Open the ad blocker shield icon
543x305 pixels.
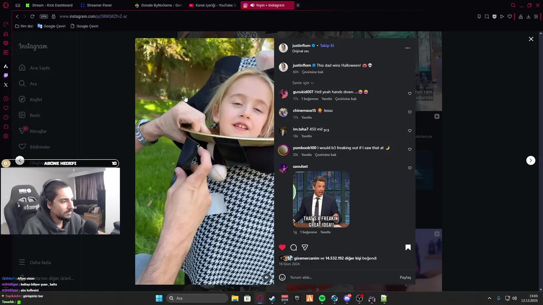pyautogui.click(x=494, y=17)
